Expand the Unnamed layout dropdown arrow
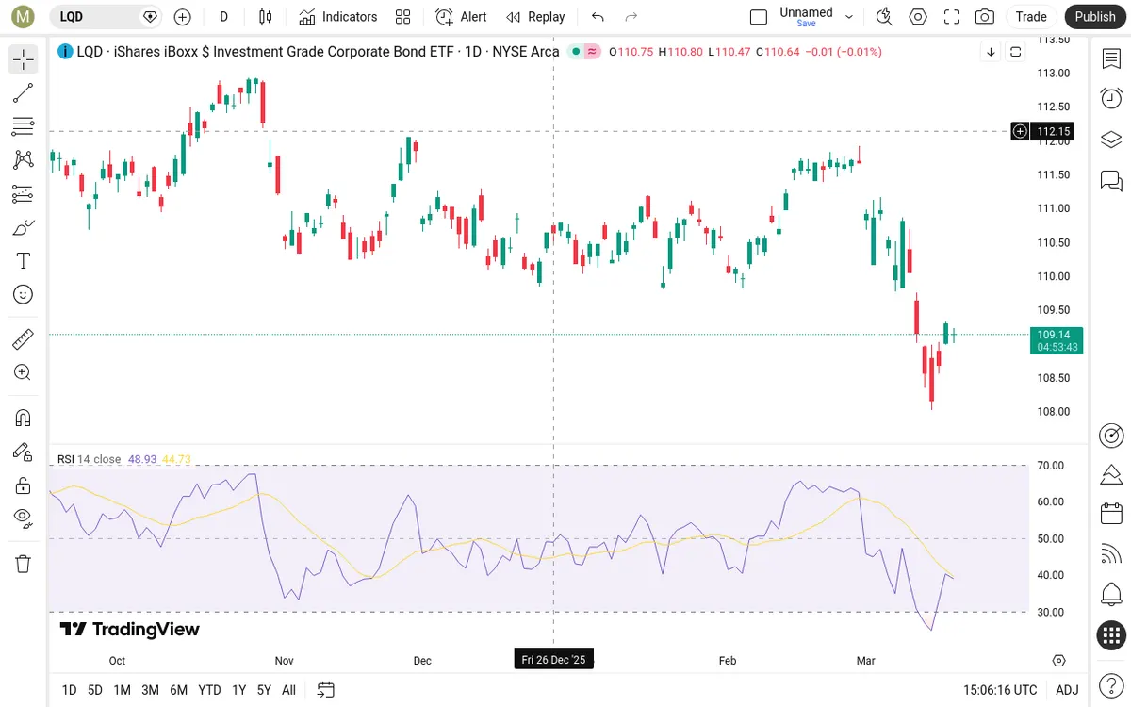 (849, 16)
